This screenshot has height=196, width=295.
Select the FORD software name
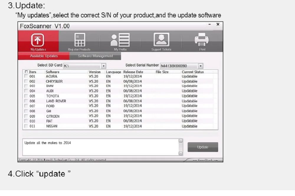(x=50, y=106)
